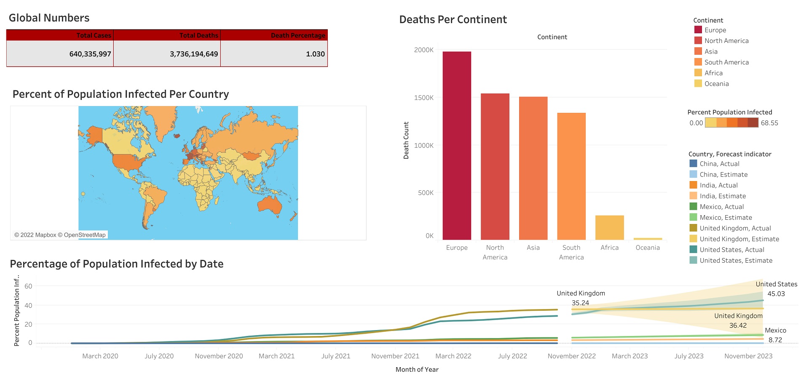Select India, Estimate legend entry

point(722,196)
